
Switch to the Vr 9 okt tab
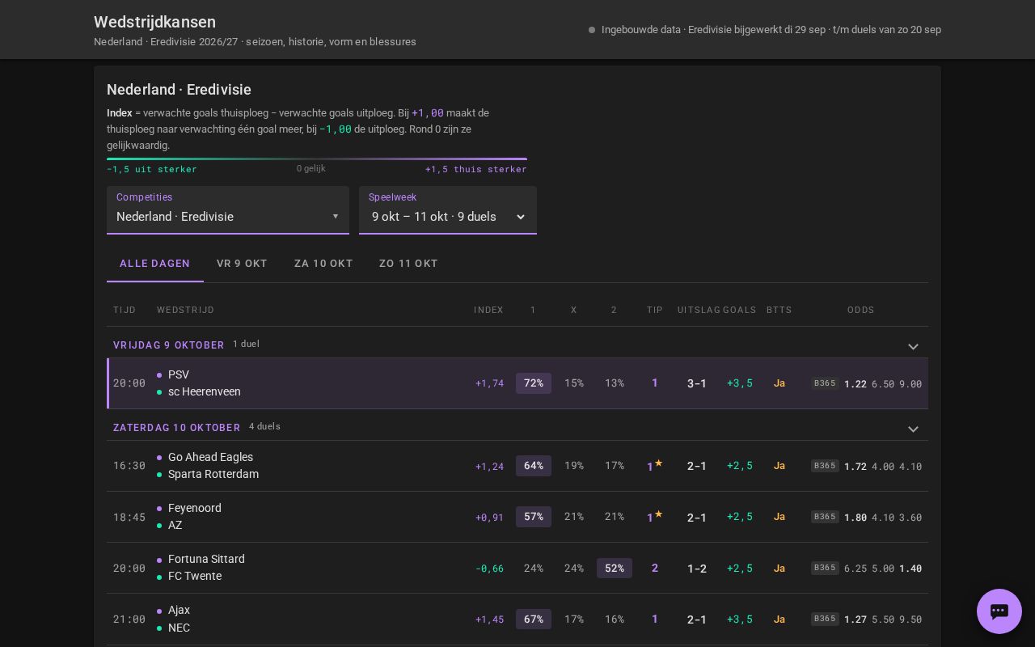coord(243,264)
